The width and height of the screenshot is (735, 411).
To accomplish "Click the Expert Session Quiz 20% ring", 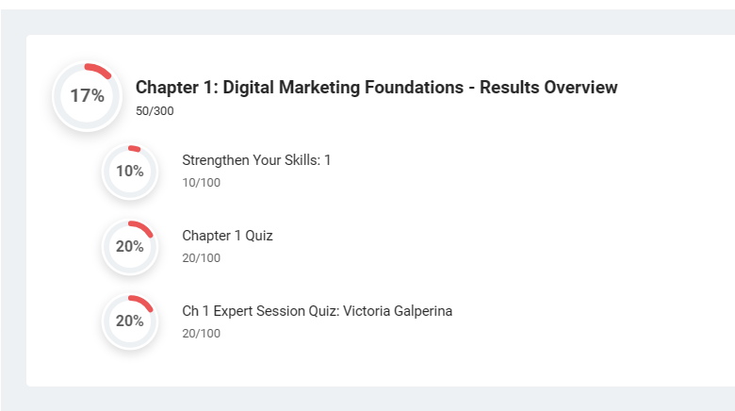I will click(130, 321).
